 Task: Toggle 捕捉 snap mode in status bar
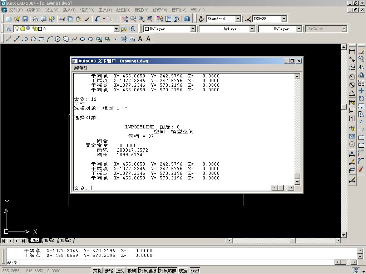click(x=97, y=270)
